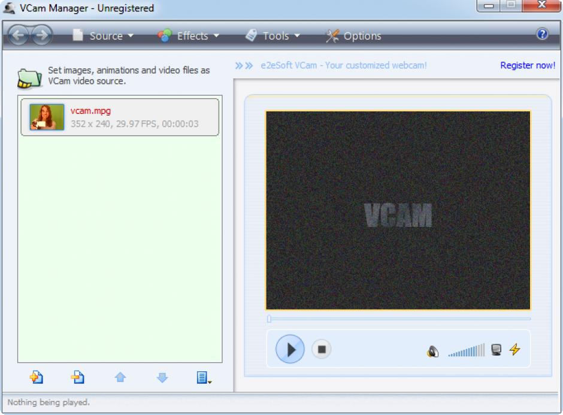The height and width of the screenshot is (415, 563).
Task: Open the Tools menu
Action: (274, 36)
